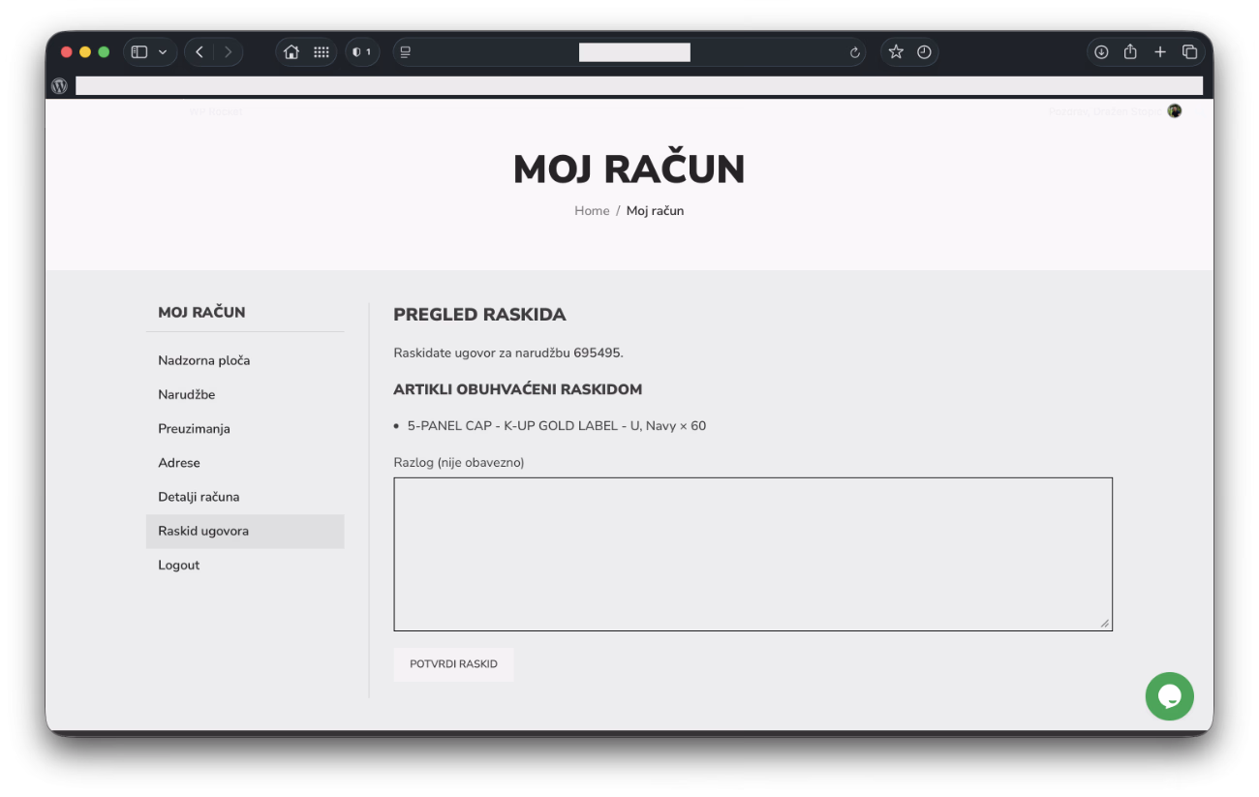Open the green chat bubble widget

tap(1169, 696)
